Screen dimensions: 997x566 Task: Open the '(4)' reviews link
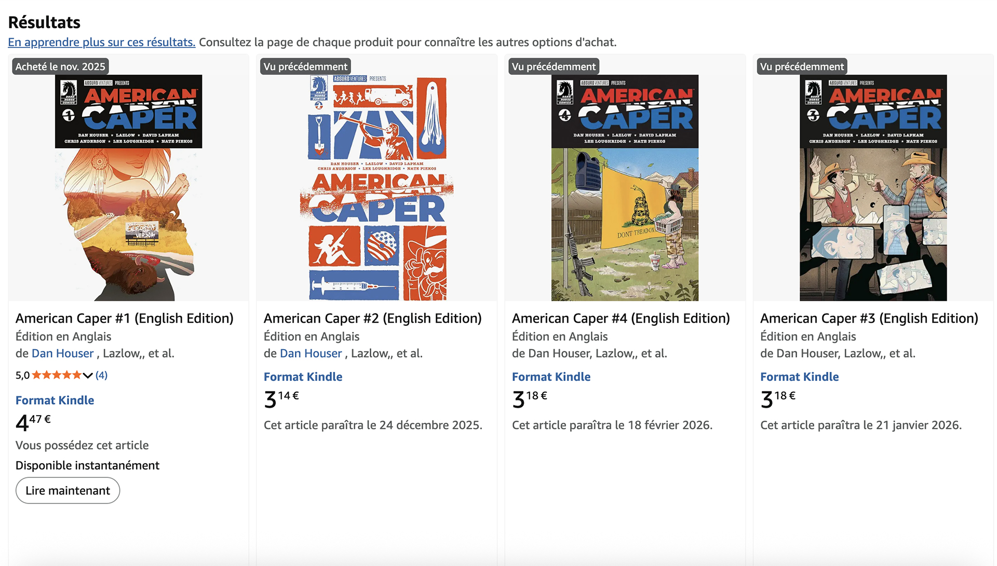[x=102, y=375]
